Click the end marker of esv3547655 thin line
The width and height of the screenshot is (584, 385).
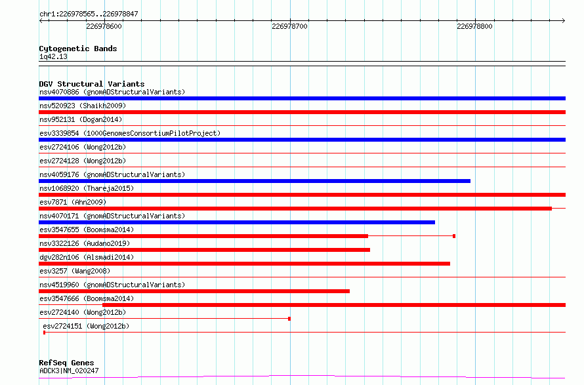coord(454,236)
